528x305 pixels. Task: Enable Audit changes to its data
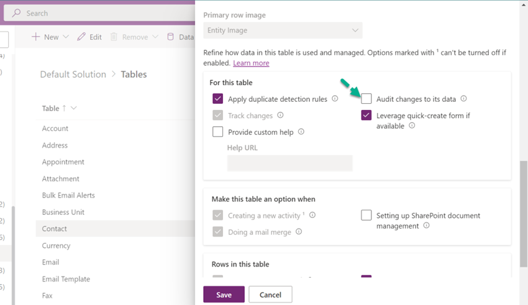click(x=366, y=99)
